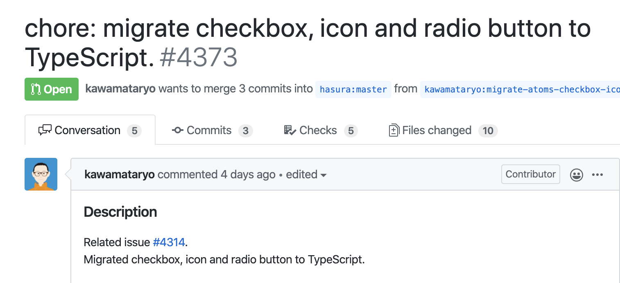
Task: Click the Contributor badge
Action: point(530,174)
